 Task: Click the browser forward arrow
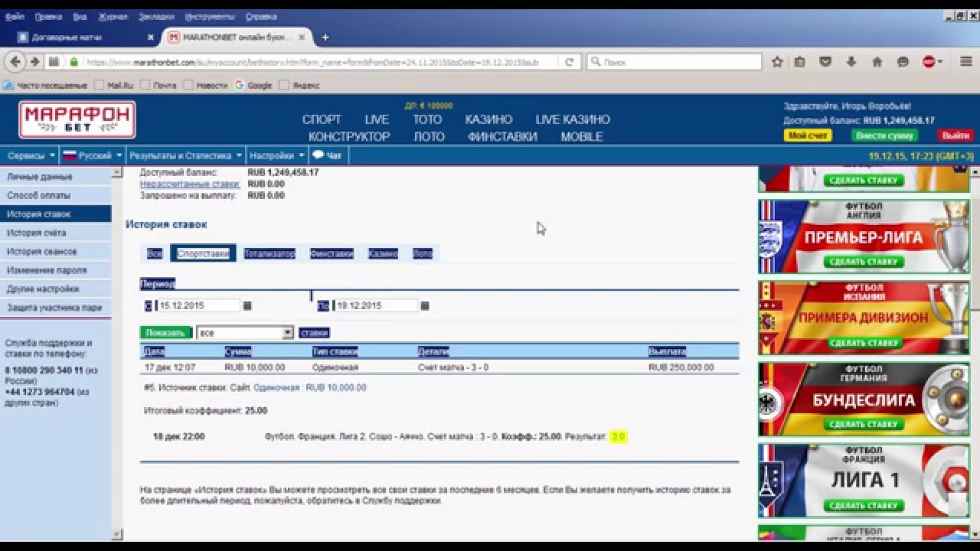coord(34,62)
